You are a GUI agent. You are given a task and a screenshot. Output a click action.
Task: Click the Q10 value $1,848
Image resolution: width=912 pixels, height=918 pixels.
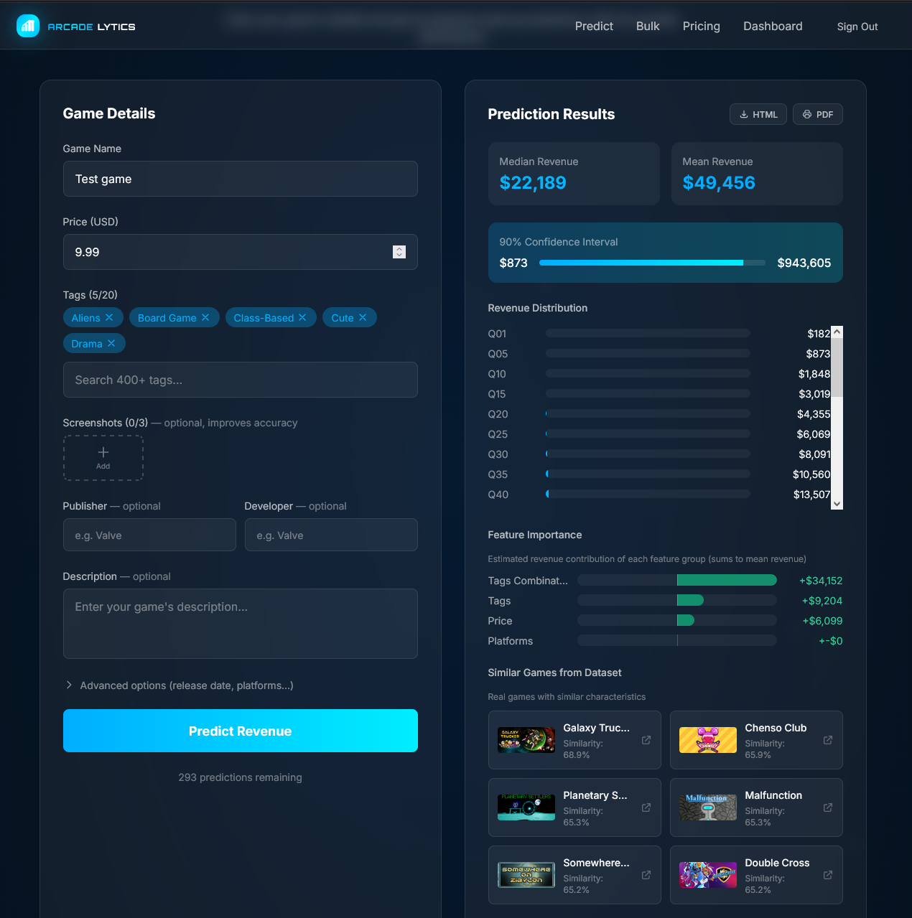pyautogui.click(x=814, y=374)
